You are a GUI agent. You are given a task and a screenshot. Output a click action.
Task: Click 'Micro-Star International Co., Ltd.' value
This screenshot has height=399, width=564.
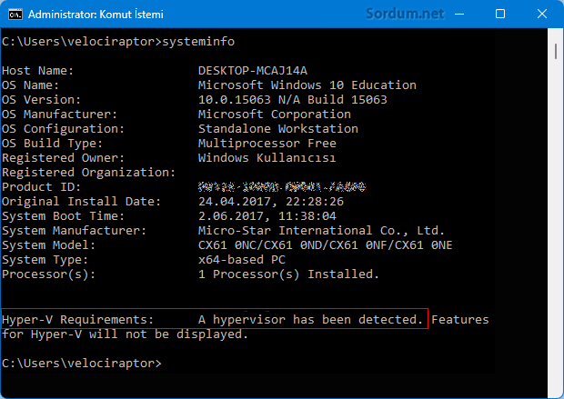321,231
